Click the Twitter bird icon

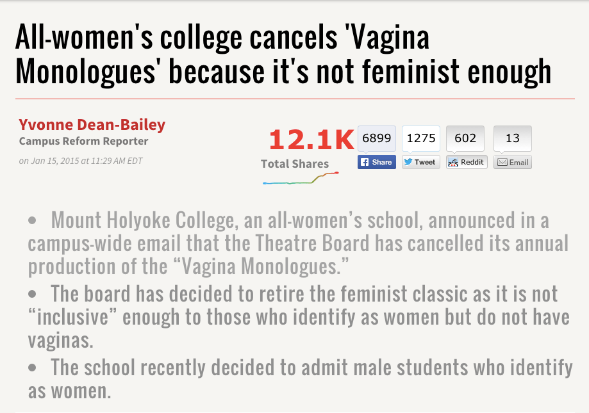408,162
